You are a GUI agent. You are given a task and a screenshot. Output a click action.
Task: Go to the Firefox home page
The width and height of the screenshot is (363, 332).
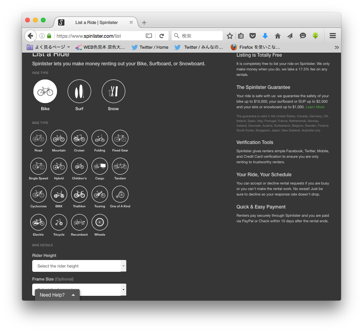278,36
